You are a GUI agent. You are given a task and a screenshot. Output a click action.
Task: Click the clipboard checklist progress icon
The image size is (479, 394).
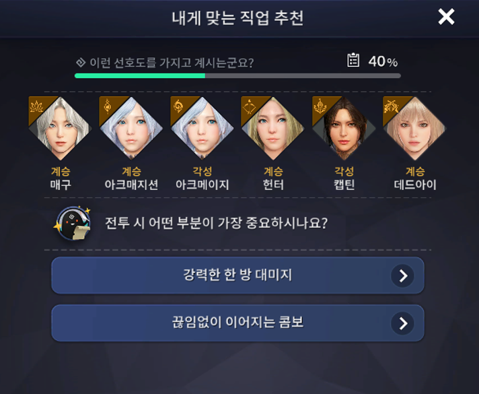(x=353, y=60)
